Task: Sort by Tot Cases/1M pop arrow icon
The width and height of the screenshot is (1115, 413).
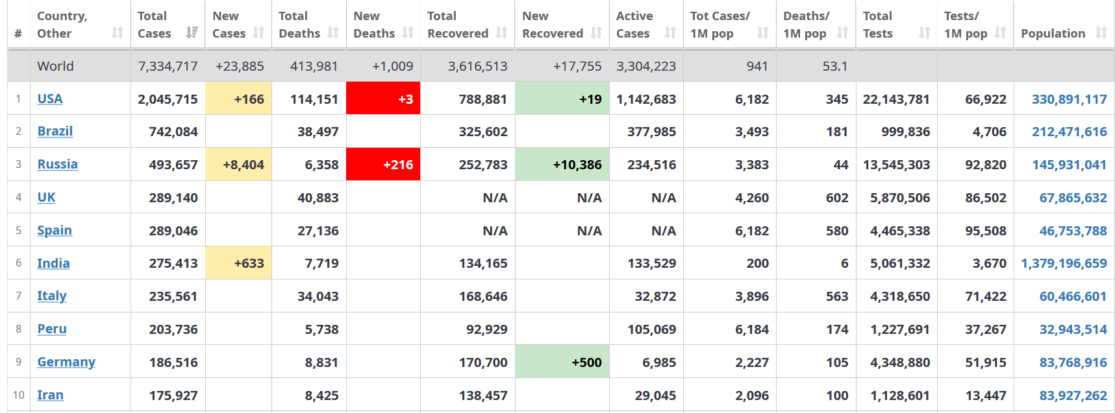Action: coord(763,32)
